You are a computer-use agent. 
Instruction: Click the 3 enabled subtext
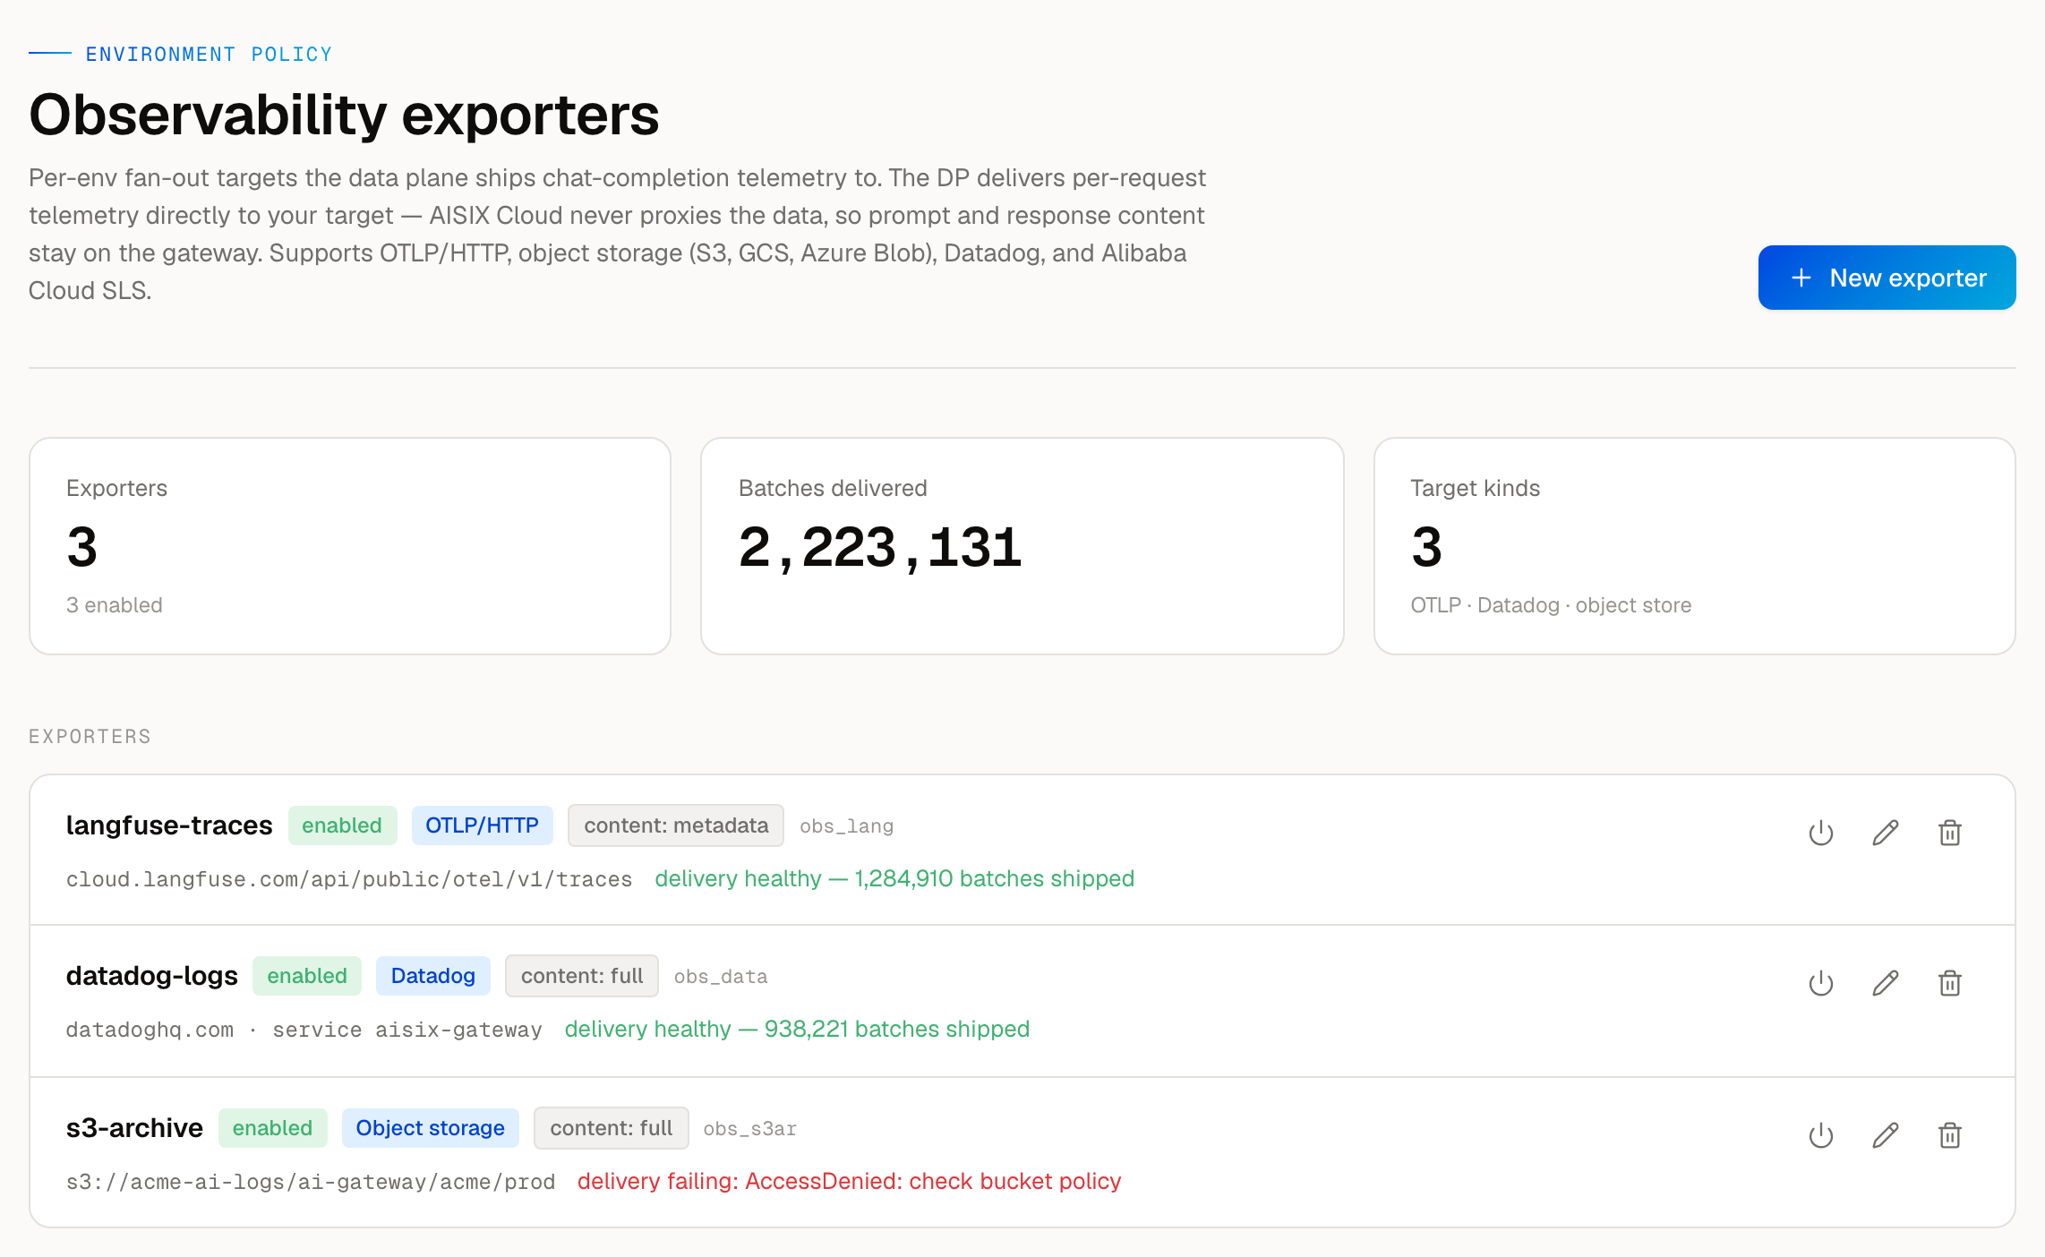[115, 605]
